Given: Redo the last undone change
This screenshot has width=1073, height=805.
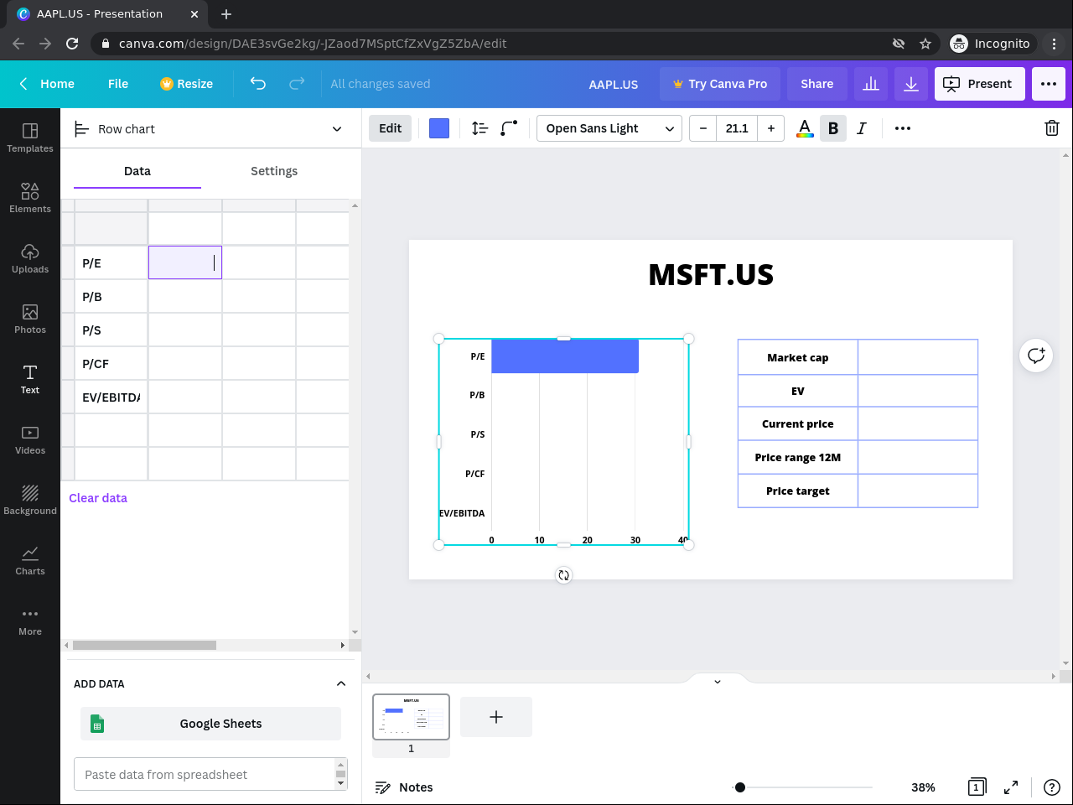Looking at the screenshot, I should point(297,84).
